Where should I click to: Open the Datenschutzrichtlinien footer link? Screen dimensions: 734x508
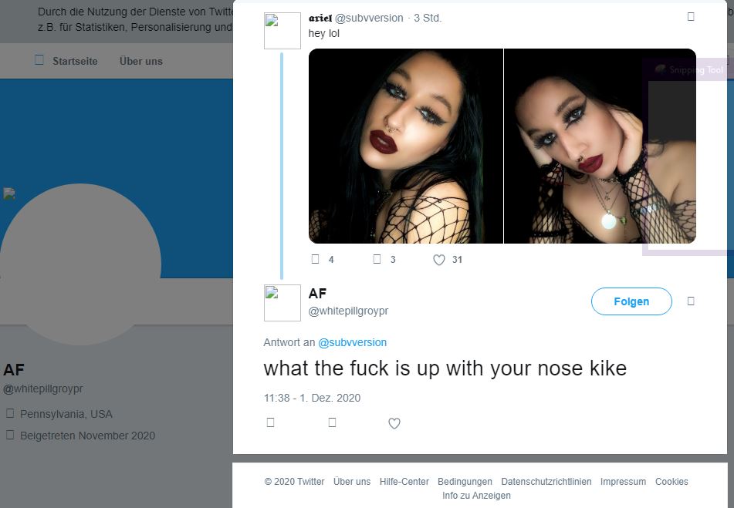546,481
